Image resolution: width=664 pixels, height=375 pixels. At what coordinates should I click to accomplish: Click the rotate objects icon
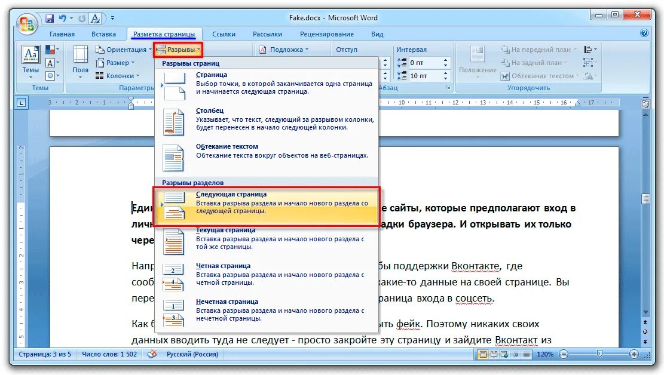(x=590, y=76)
